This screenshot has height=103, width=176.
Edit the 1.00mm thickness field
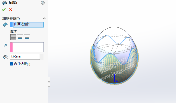click(x=25, y=57)
